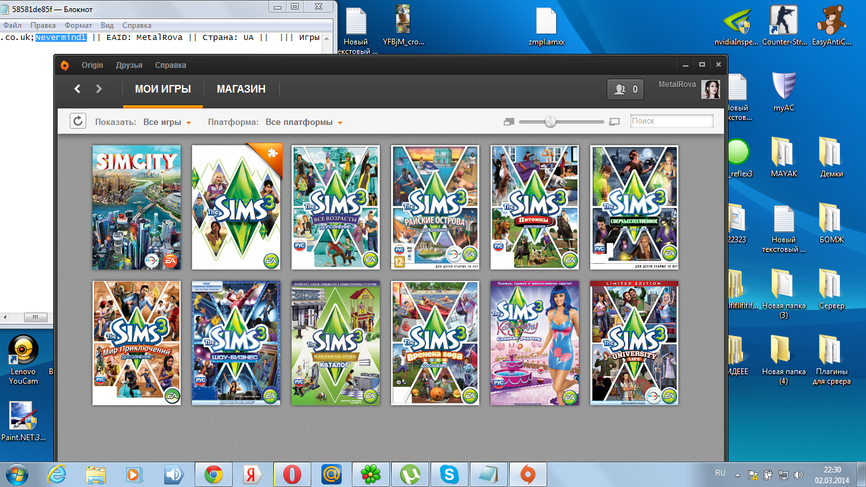Click the Origin taskbar icon
866x487 pixels.
pyautogui.click(x=527, y=474)
